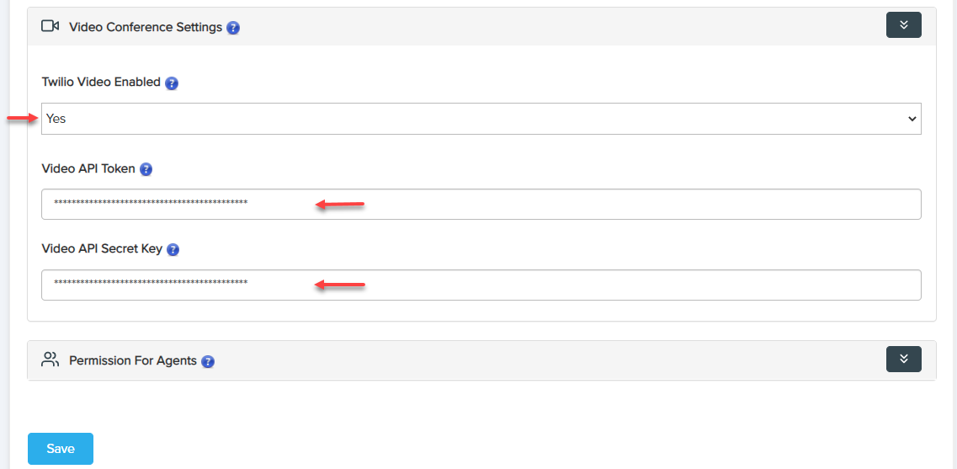Screen dimensions: 957x469
Task: Open help for Video Conference Settings
Action: [233, 28]
